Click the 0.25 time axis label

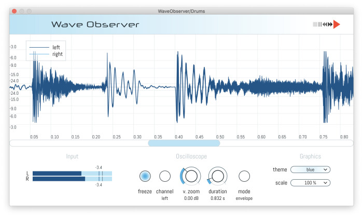tap(117, 137)
